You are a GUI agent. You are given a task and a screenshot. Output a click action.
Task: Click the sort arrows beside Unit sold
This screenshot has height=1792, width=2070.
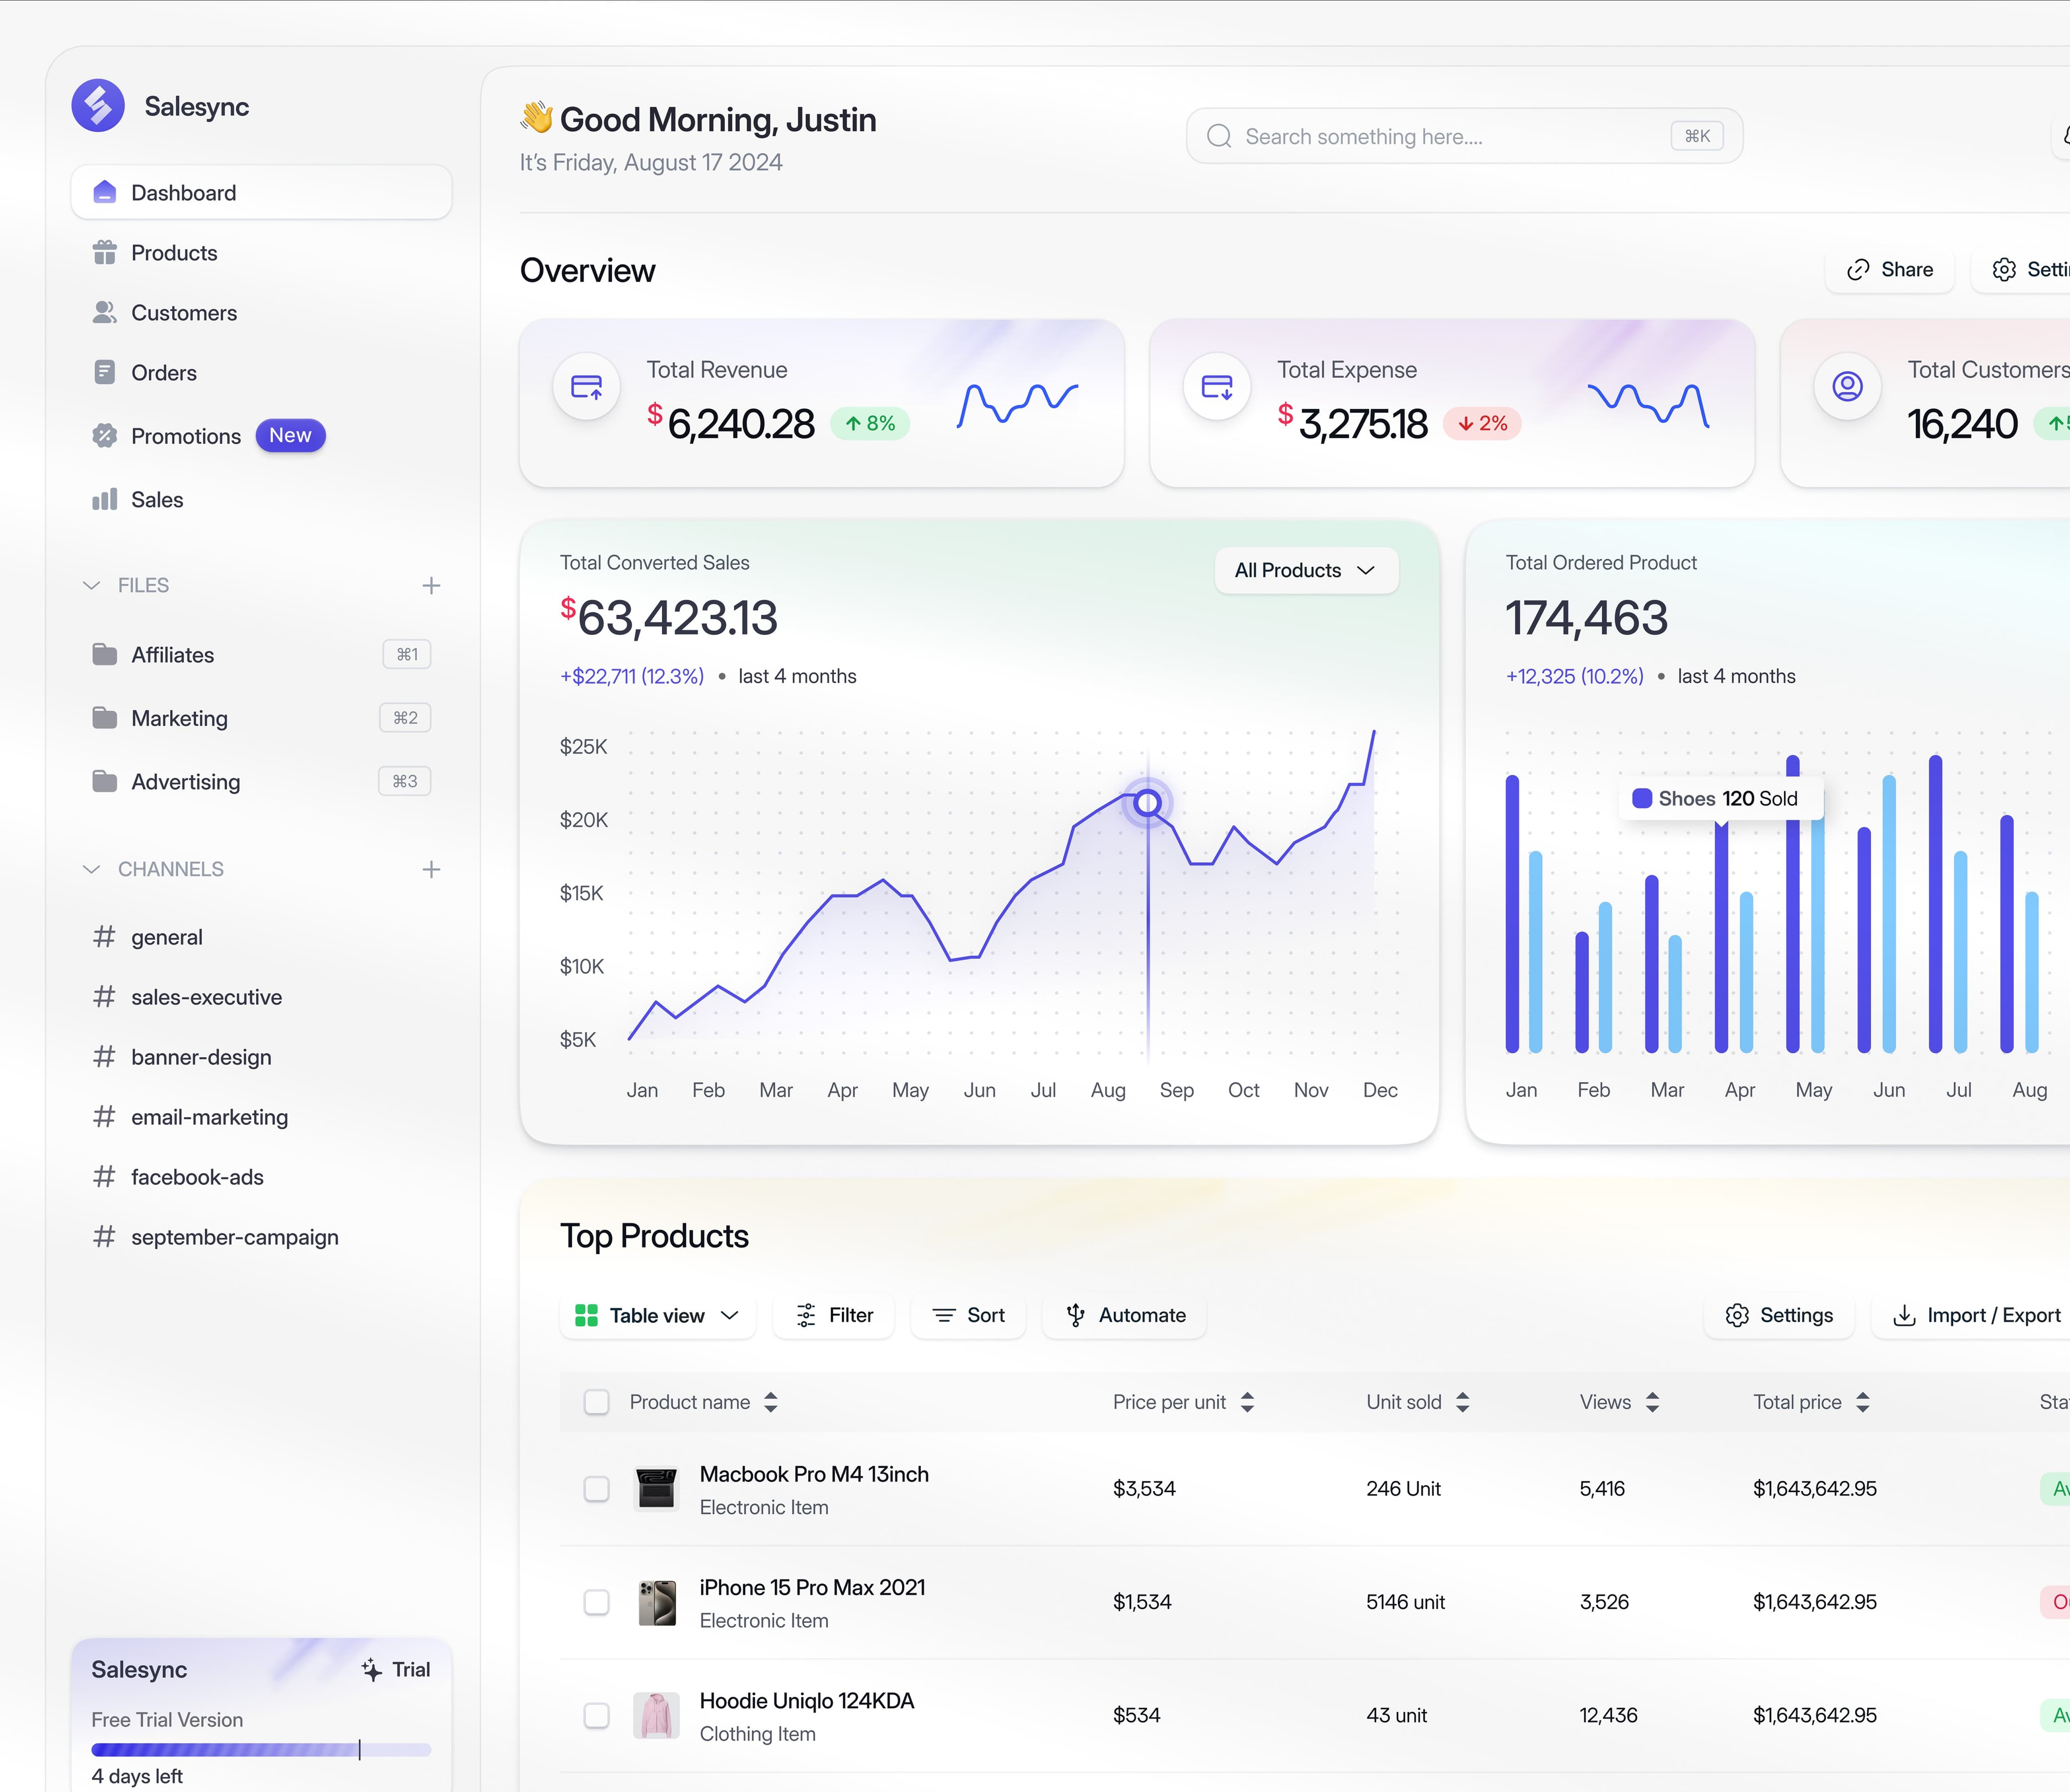1463,1403
